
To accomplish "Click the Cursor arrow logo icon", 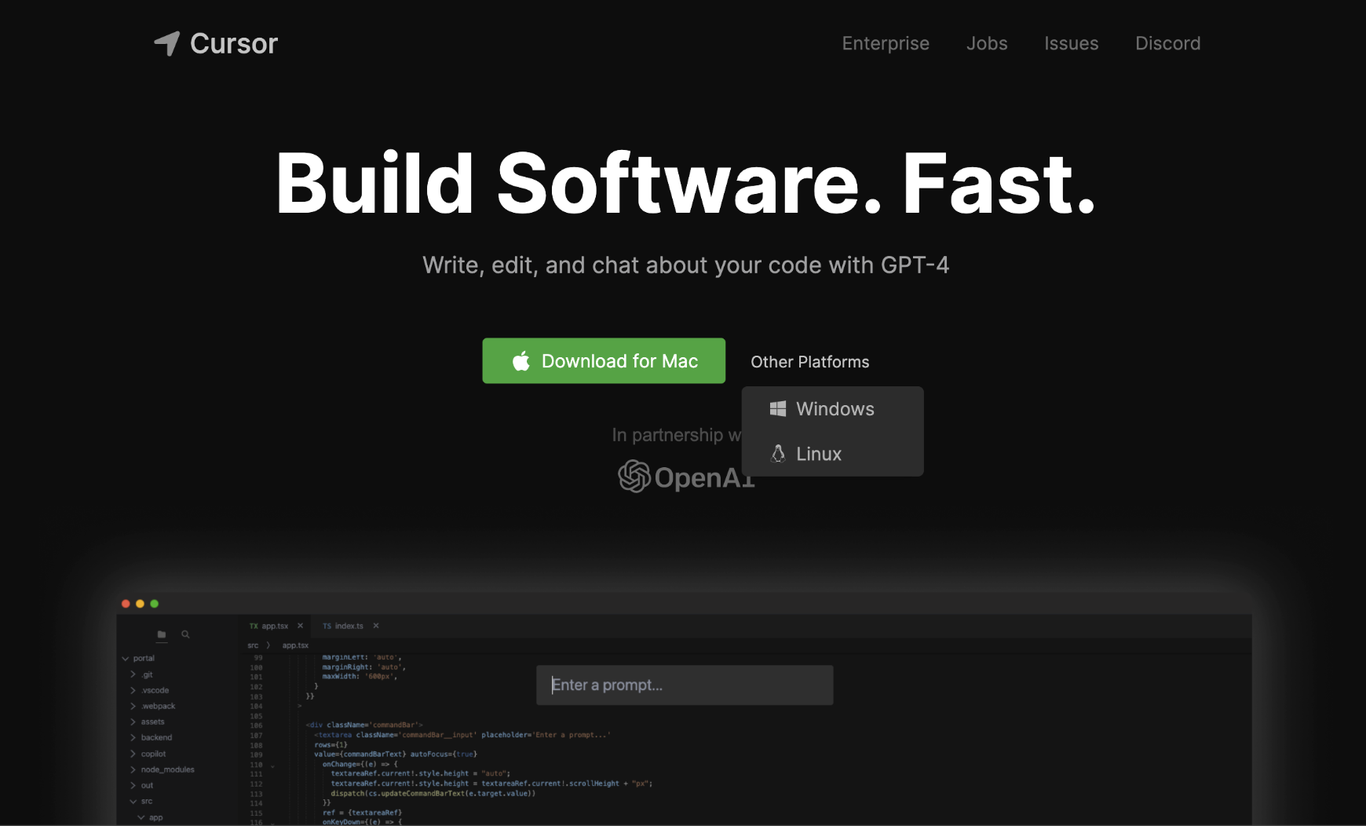I will click(x=167, y=43).
